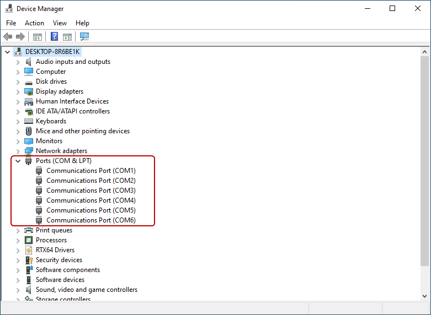Collapse the Ports (COM & LPT) category

point(18,161)
